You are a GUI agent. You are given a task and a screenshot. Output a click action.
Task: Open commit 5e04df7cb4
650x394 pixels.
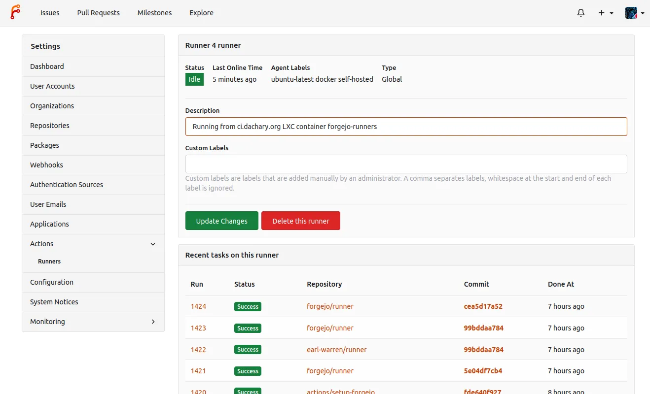click(483, 371)
